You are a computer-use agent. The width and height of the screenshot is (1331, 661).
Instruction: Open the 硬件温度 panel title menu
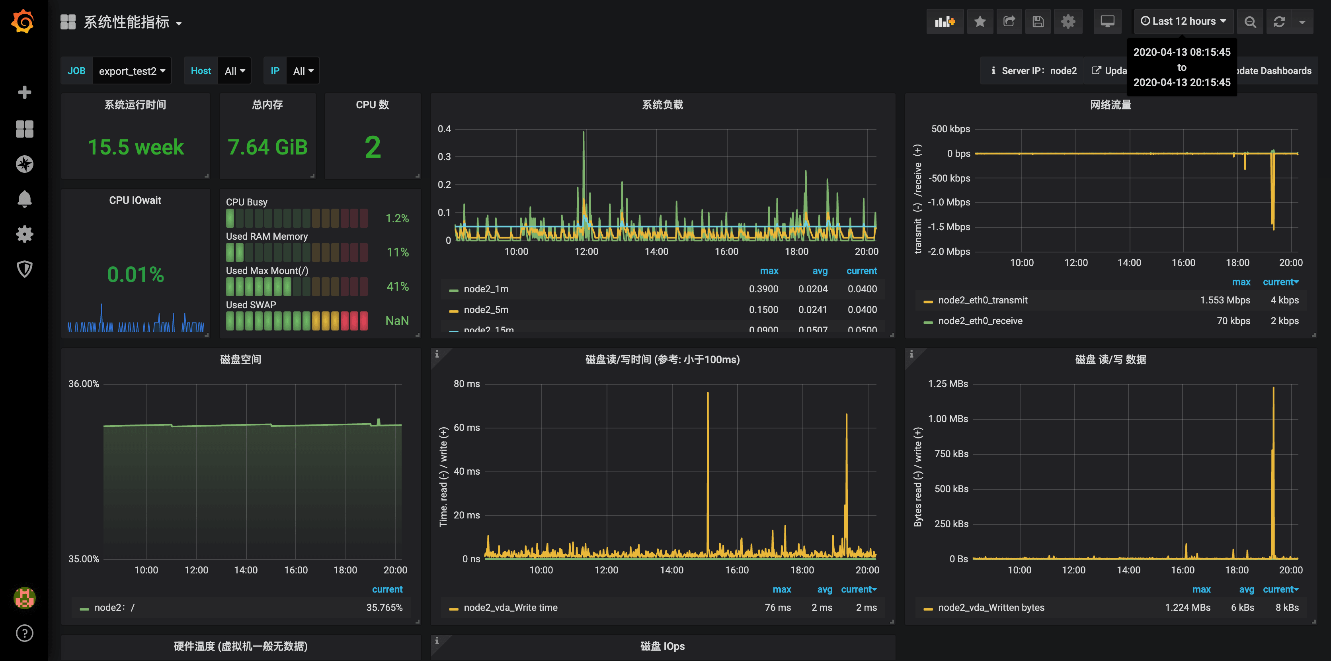240,646
